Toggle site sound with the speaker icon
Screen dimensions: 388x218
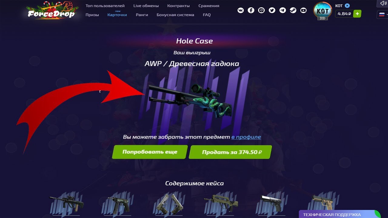(x=383, y=3)
